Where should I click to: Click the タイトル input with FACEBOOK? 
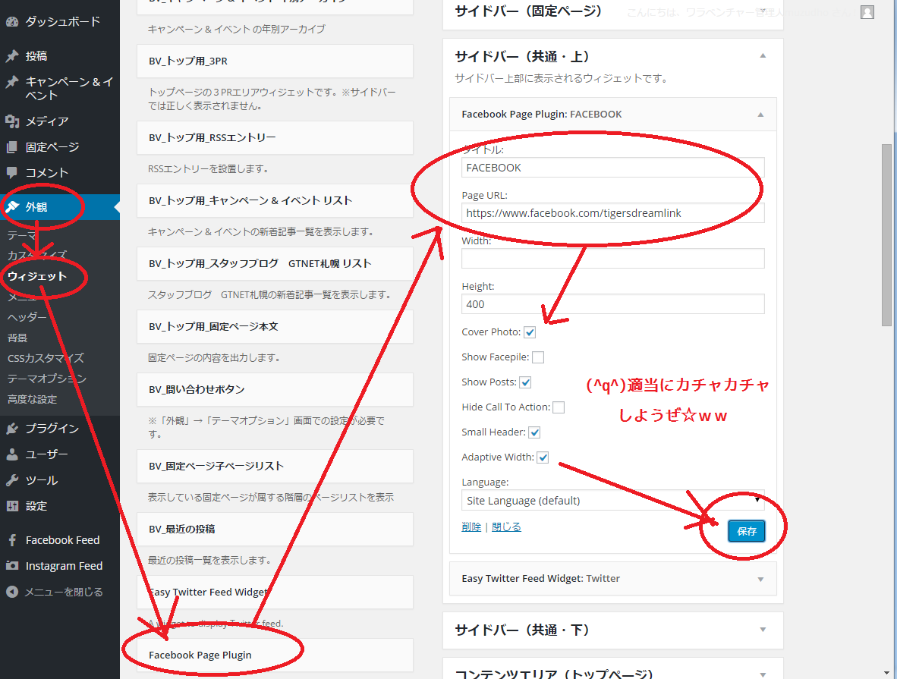[612, 168]
